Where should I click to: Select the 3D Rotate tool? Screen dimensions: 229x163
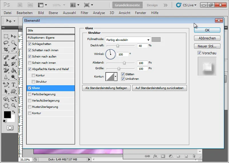pyautogui.click(x=6, y=99)
